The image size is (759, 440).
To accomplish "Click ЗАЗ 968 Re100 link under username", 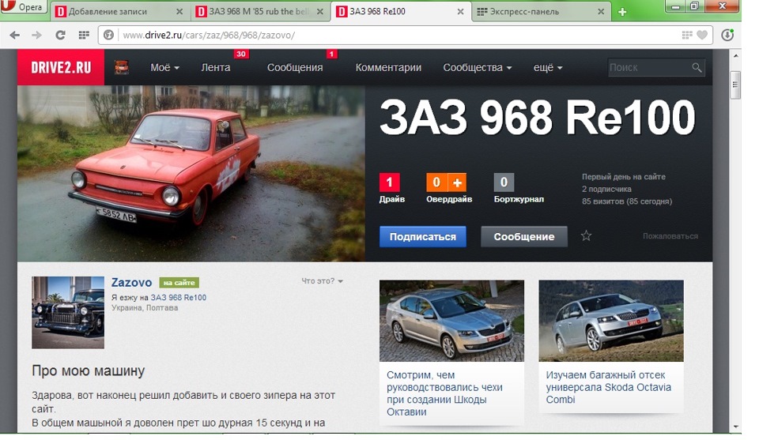I will pos(179,297).
